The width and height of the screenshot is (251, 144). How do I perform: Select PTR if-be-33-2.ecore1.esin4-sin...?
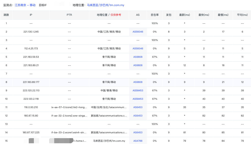pyautogui.click(x=69, y=133)
